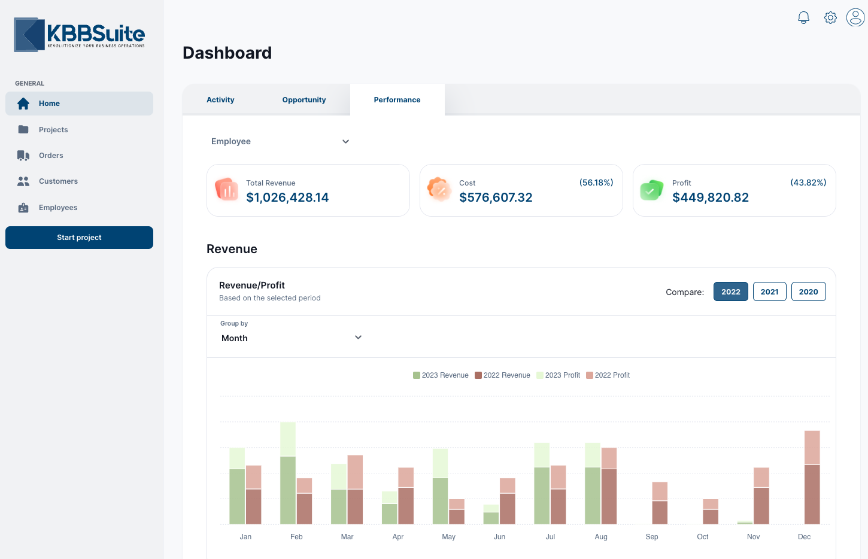Click the Total Revenue summary card
This screenshot has height=559, width=868.
pos(308,190)
